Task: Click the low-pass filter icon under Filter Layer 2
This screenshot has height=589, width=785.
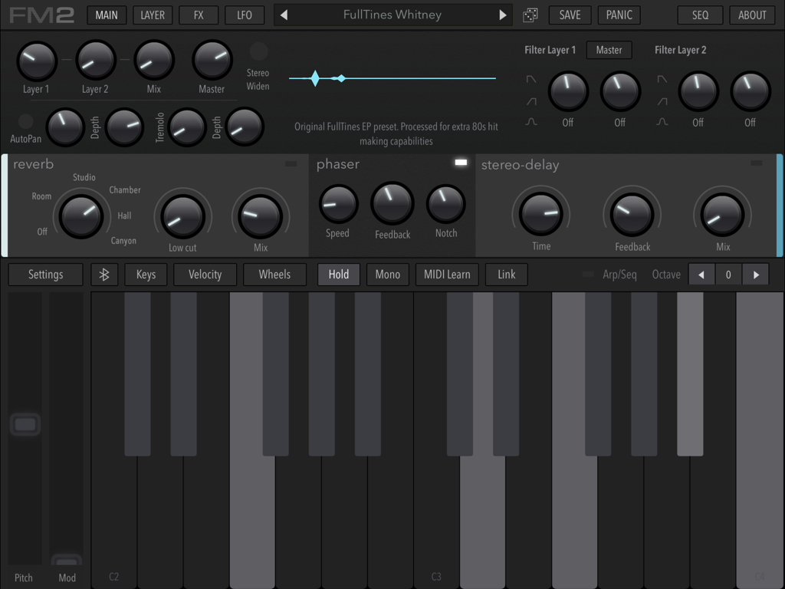Action: coord(662,79)
